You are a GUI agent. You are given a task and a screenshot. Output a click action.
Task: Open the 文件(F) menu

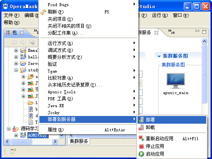click(x=12, y=15)
